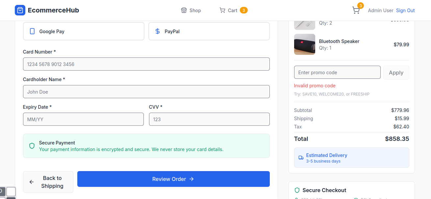
Task: Open the header cart icon with badge
Action: click(x=356, y=10)
